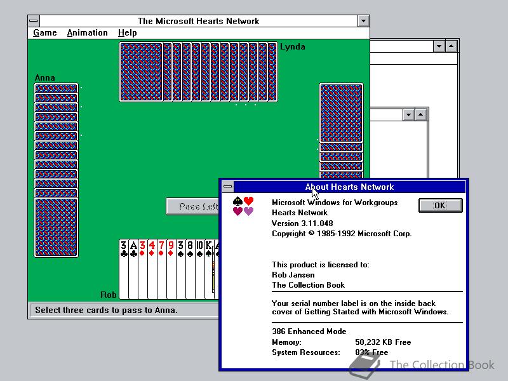The width and height of the screenshot is (508, 381).
Task: Click the About Hearts Network title bar
Action: (x=349, y=187)
